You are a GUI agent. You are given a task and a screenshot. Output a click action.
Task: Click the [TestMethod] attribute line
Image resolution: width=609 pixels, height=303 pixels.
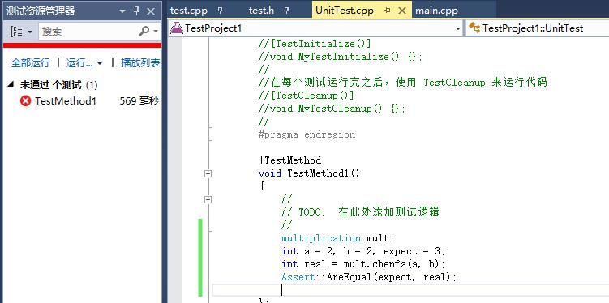(x=292, y=160)
